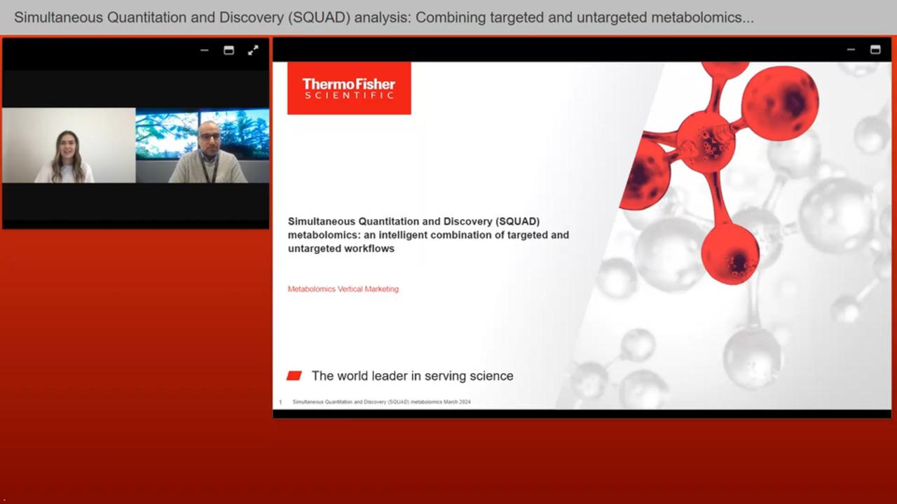Click the slide footer text dated March 2024
Viewport: 897px width, 504px height.
pyautogui.click(x=381, y=402)
